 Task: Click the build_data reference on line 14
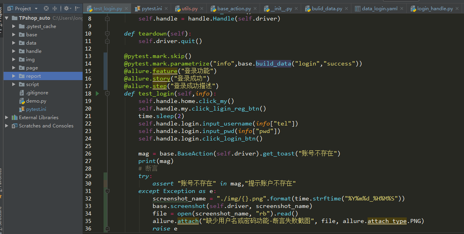(x=273, y=64)
